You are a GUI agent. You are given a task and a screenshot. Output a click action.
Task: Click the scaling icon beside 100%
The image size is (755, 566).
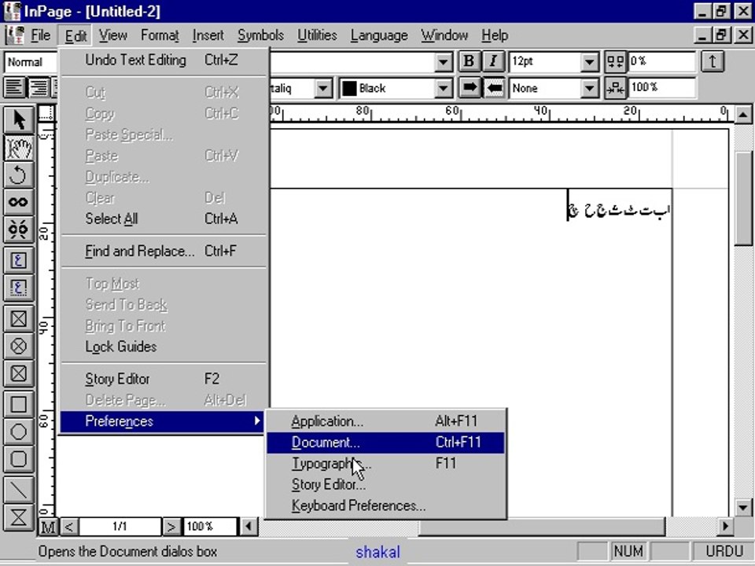pyautogui.click(x=615, y=87)
